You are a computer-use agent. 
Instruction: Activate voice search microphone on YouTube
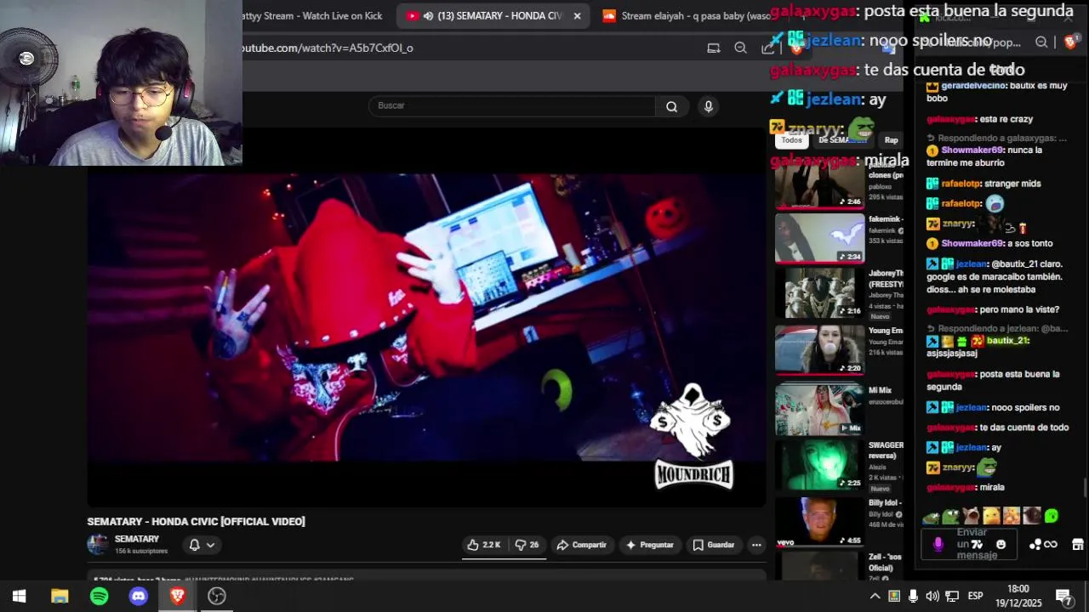[x=708, y=106]
